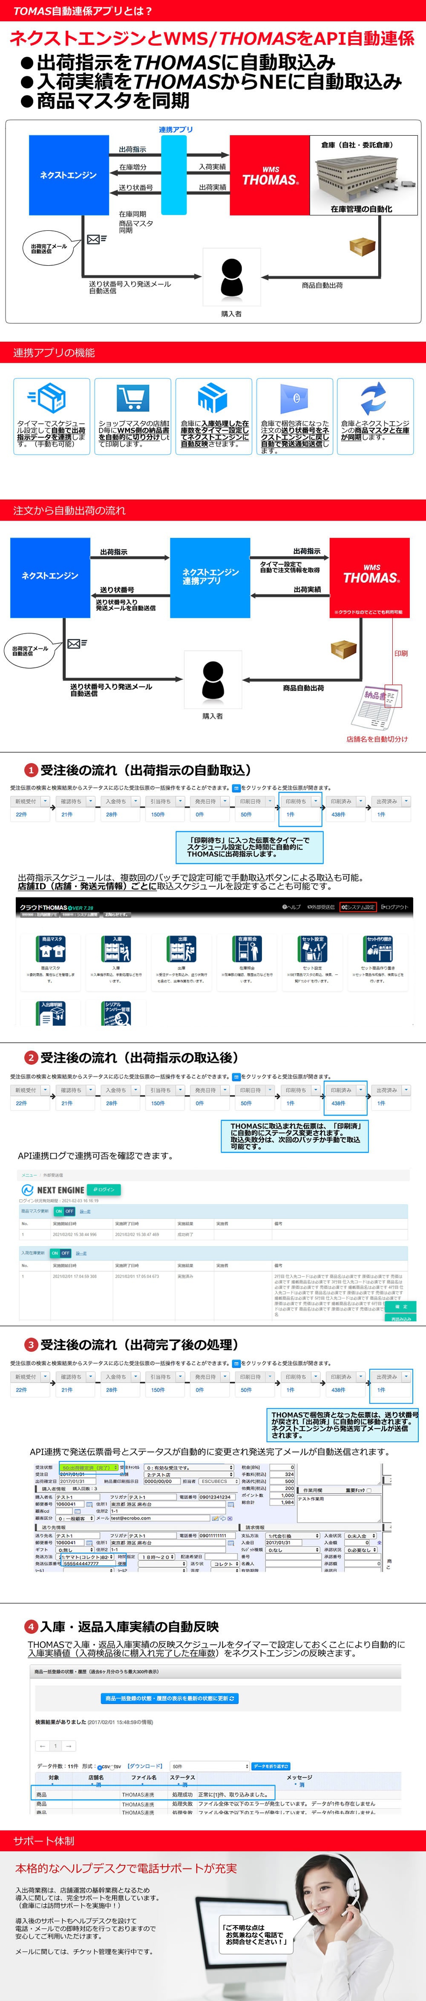The image size is (426, 2001).
Task: Click the ダウンロード link
Action: [145, 1766]
